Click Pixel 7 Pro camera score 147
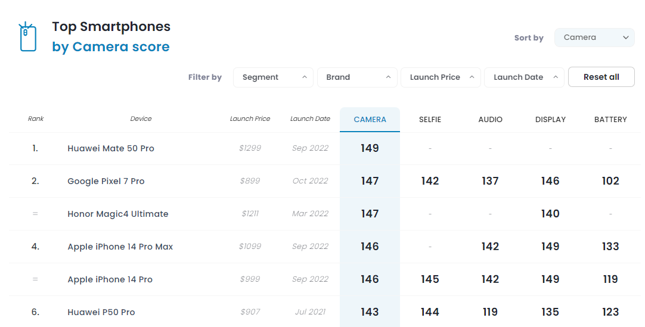645x327 pixels. click(370, 181)
